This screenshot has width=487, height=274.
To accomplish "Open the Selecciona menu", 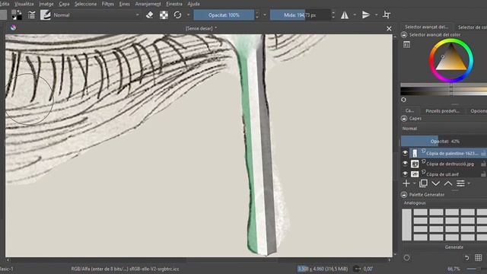I will [85, 4].
